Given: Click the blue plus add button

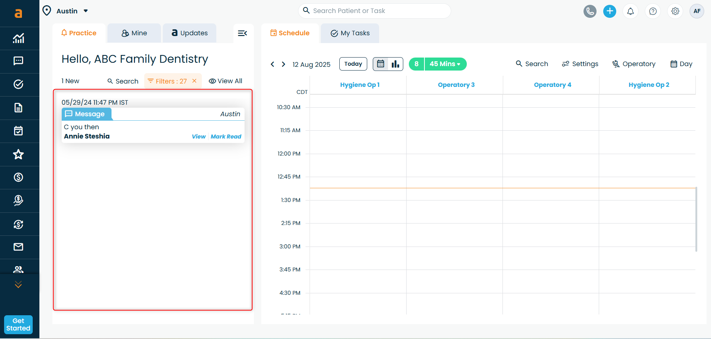Looking at the screenshot, I should point(610,11).
